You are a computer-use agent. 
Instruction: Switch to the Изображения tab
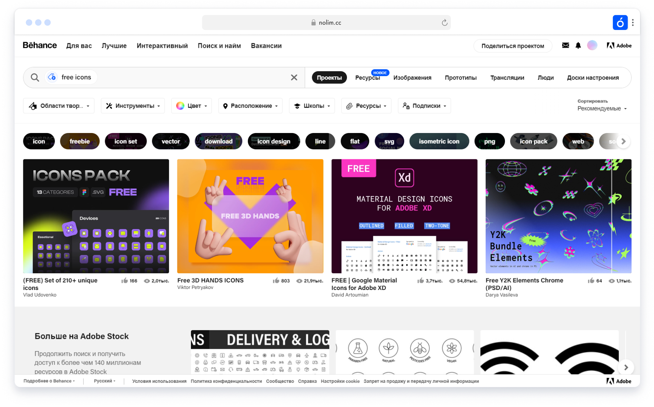pos(412,77)
